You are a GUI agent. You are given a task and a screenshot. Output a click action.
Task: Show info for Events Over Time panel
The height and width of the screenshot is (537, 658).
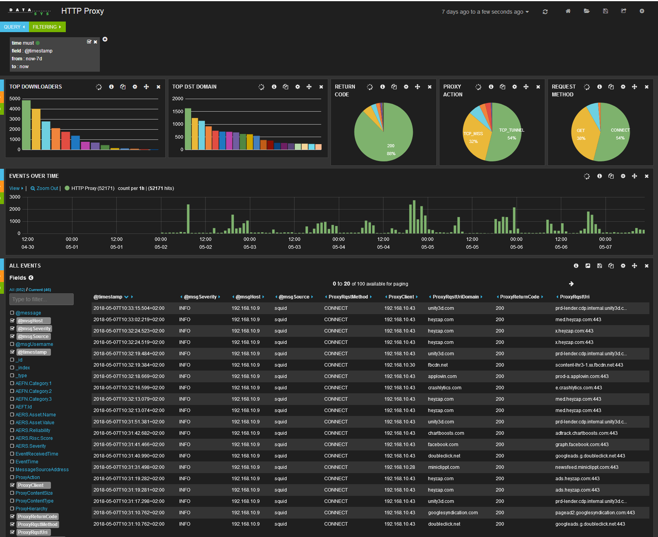point(600,176)
